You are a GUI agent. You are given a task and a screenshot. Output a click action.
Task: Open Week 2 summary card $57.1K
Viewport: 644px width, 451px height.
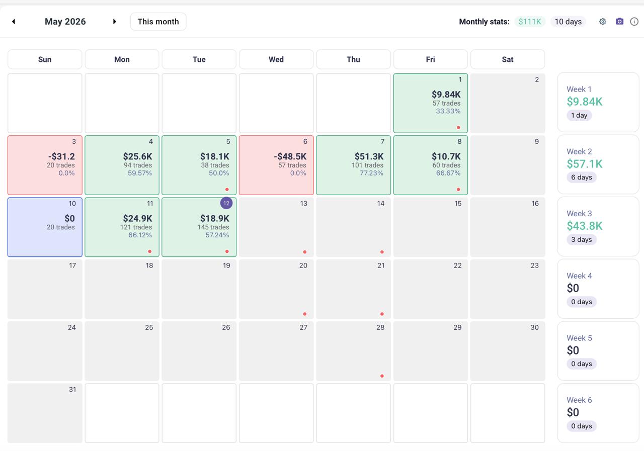click(x=598, y=164)
